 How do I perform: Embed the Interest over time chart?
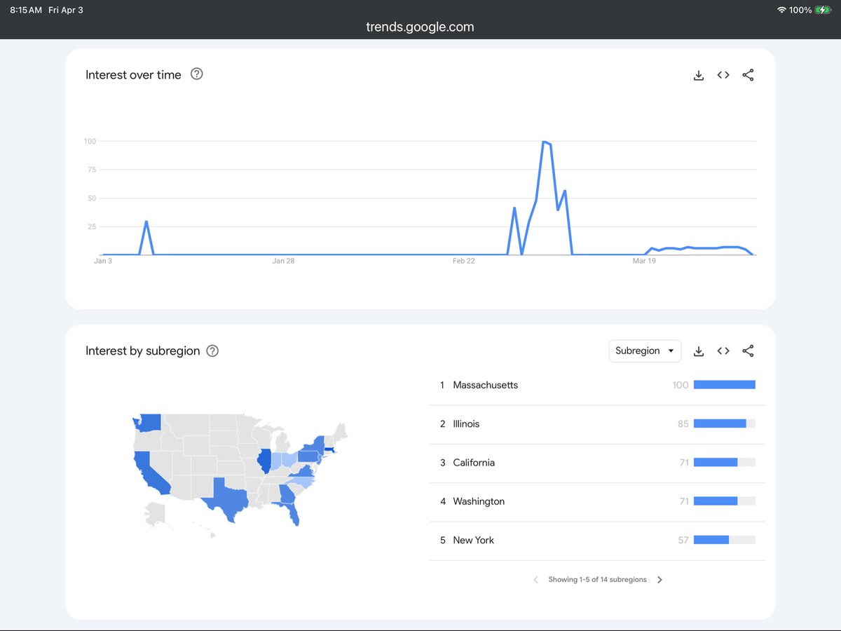click(723, 75)
